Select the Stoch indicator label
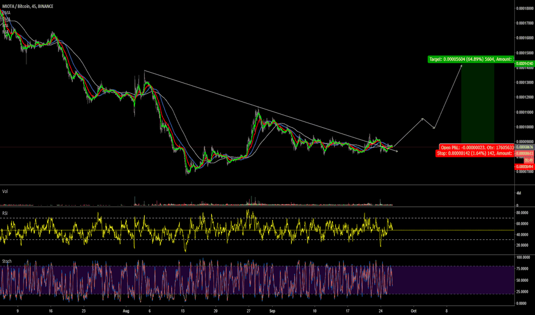Screen dimensions: 535x315 click(x=7, y=261)
